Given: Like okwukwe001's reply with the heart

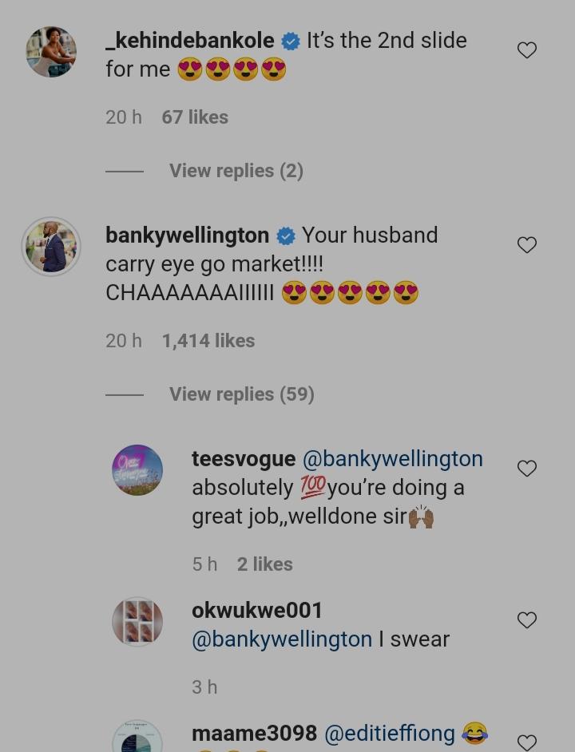Looking at the screenshot, I should 526,620.
